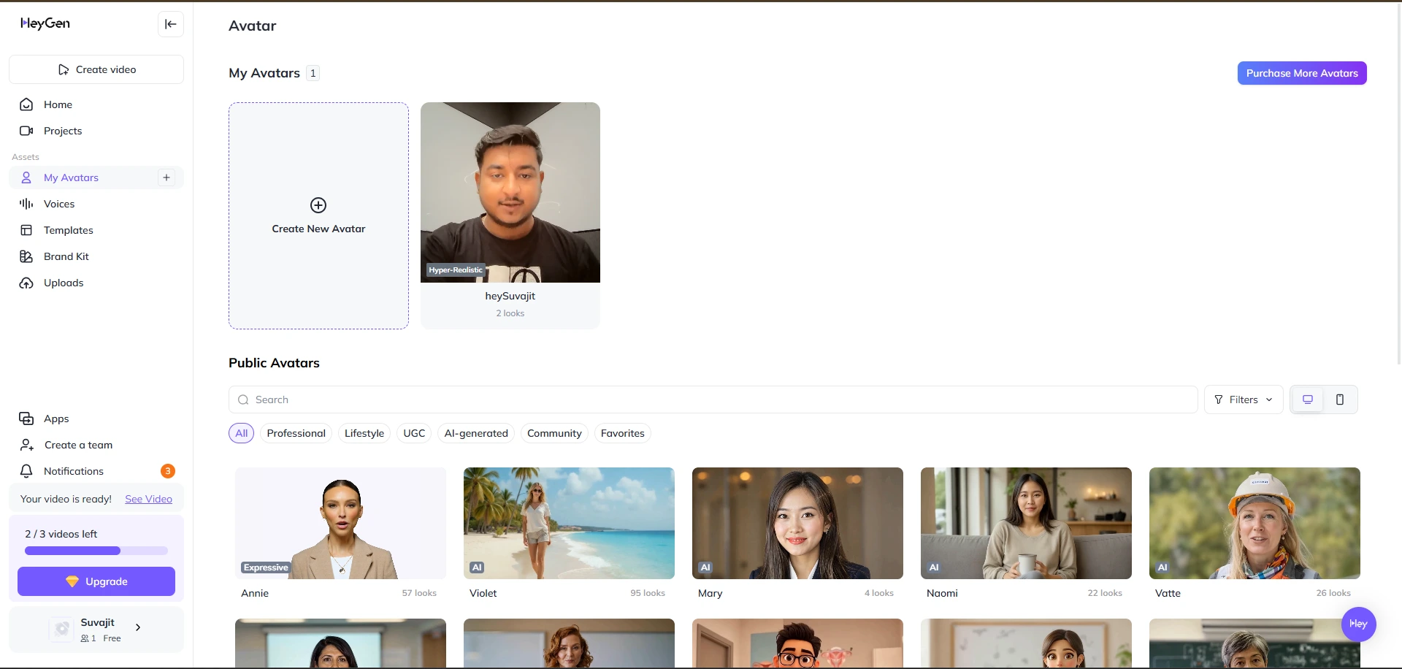Click the Expressive badge on Annie

click(x=266, y=567)
